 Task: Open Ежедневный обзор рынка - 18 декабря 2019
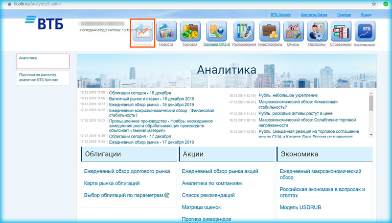tap(152, 104)
